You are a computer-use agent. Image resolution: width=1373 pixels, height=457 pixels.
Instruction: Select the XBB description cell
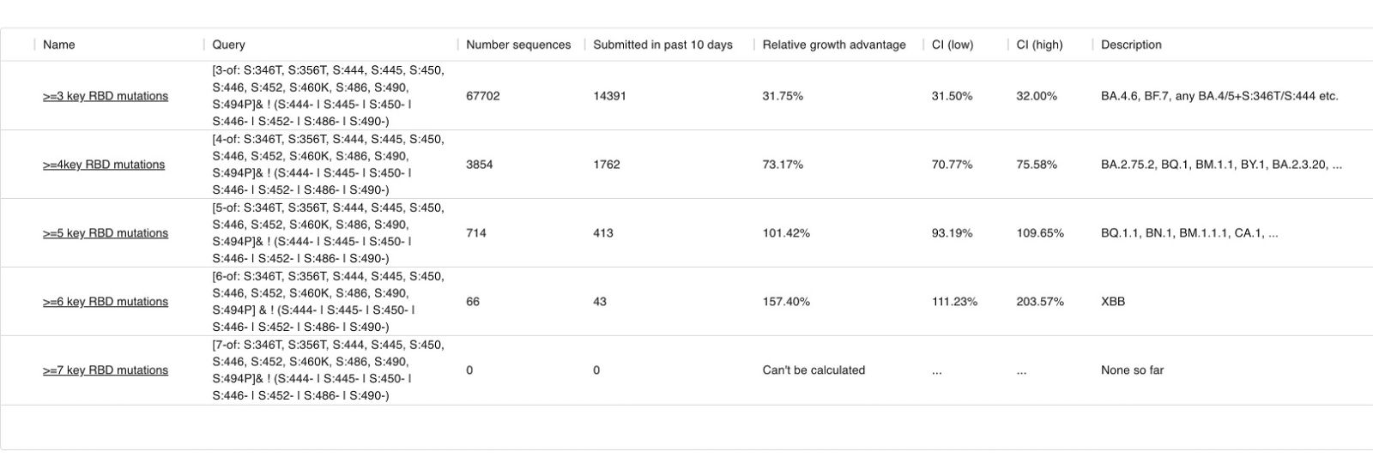coord(1113,302)
